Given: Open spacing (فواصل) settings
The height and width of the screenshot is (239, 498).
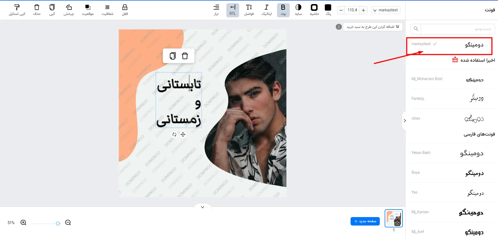Looking at the screenshot, I should [249, 10].
